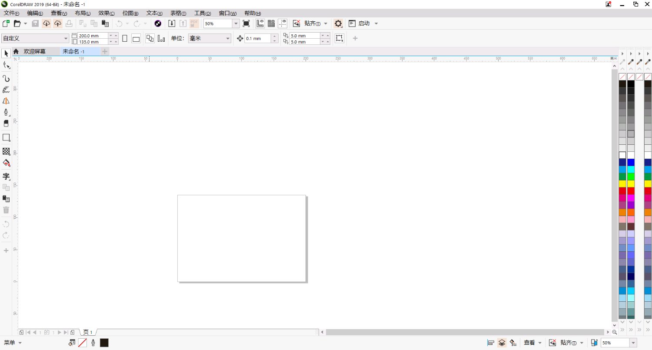Click the cloud download icon
Screen dimensions: 652x350
pos(47,23)
